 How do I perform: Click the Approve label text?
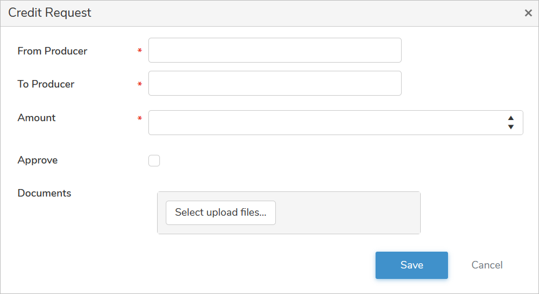tap(38, 160)
